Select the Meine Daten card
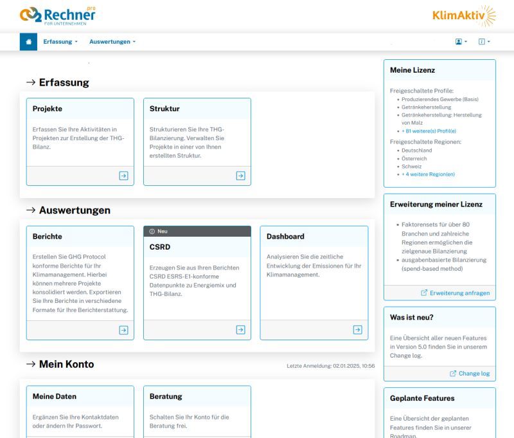Image resolution: width=514 pixels, height=438 pixels. [x=80, y=410]
